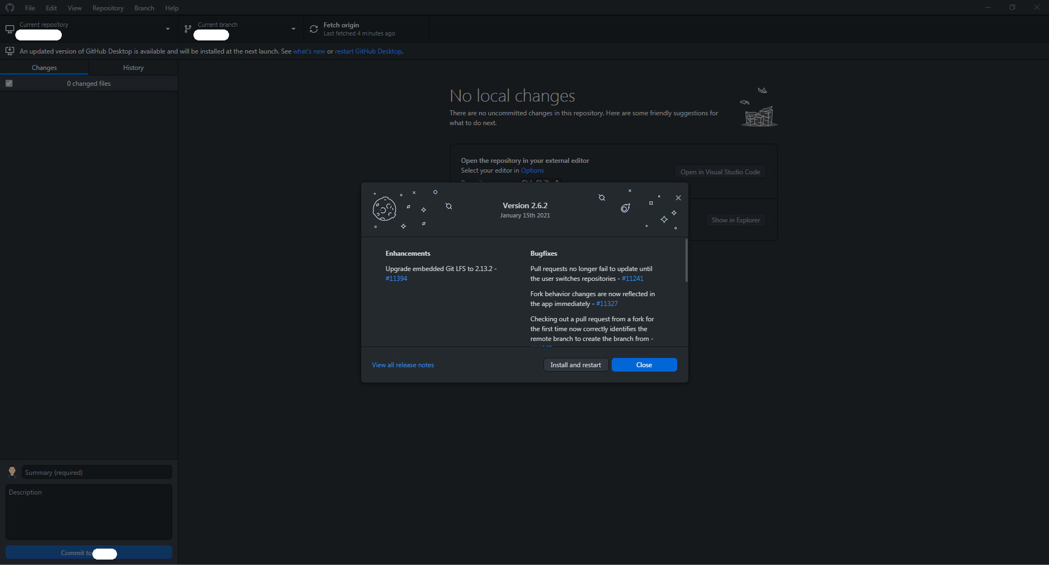Click "Open the repository in your external editor" text

[525, 161]
